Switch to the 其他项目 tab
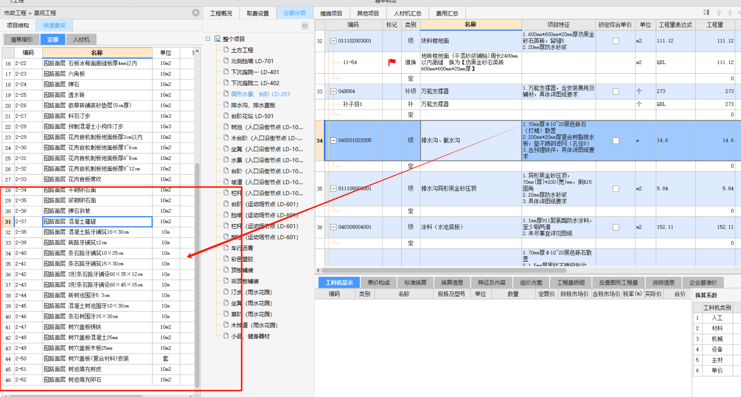 tap(368, 13)
